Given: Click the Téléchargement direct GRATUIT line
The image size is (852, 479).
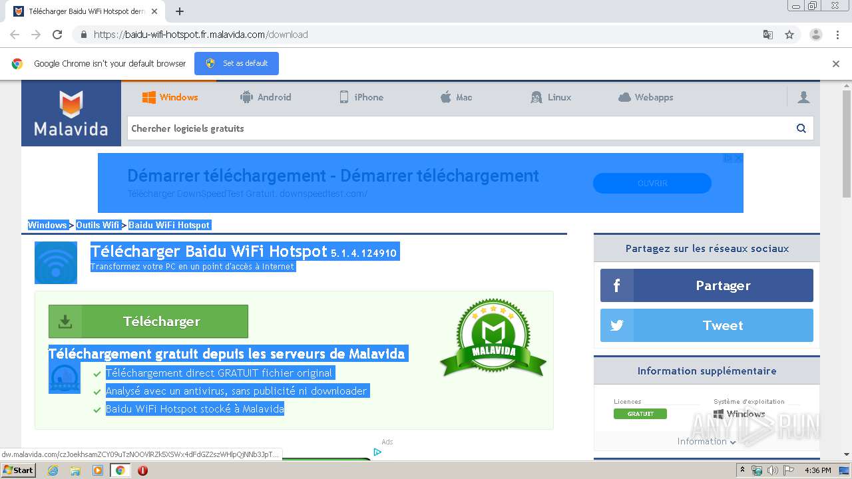Looking at the screenshot, I should pyautogui.click(x=219, y=373).
